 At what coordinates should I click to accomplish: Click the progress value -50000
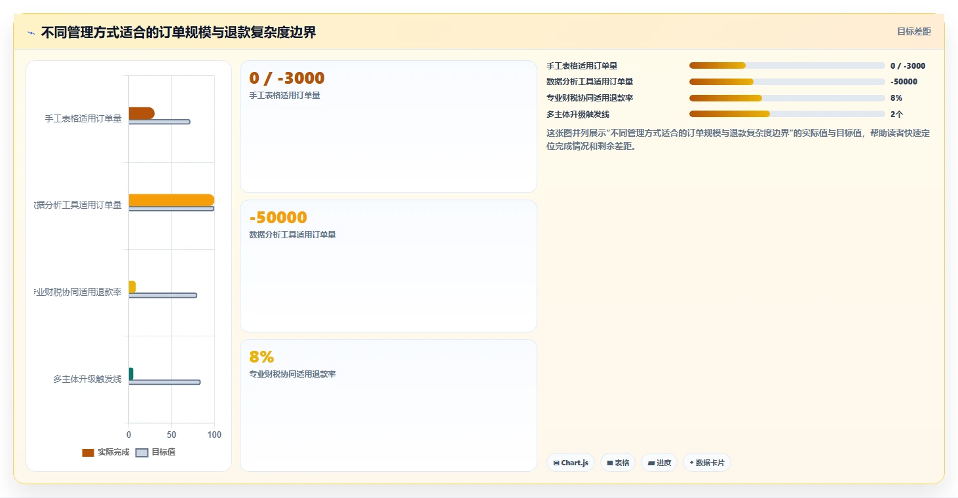click(x=904, y=82)
